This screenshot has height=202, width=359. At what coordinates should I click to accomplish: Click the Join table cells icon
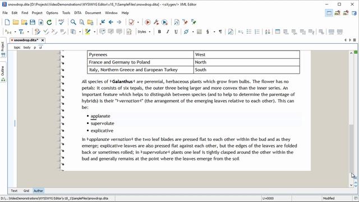tap(332, 32)
